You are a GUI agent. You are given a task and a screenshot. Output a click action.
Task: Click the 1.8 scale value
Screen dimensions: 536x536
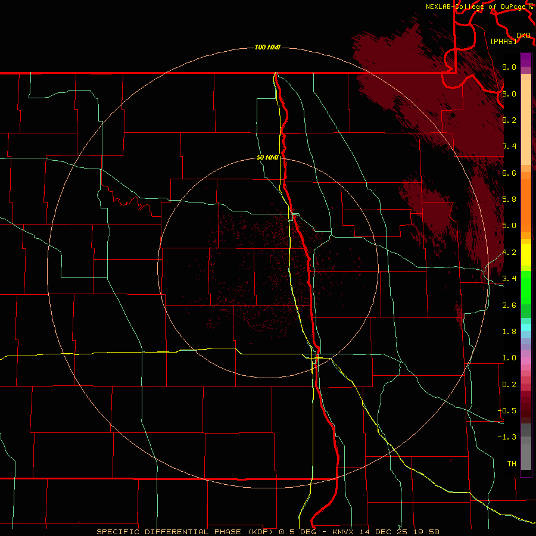point(509,332)
